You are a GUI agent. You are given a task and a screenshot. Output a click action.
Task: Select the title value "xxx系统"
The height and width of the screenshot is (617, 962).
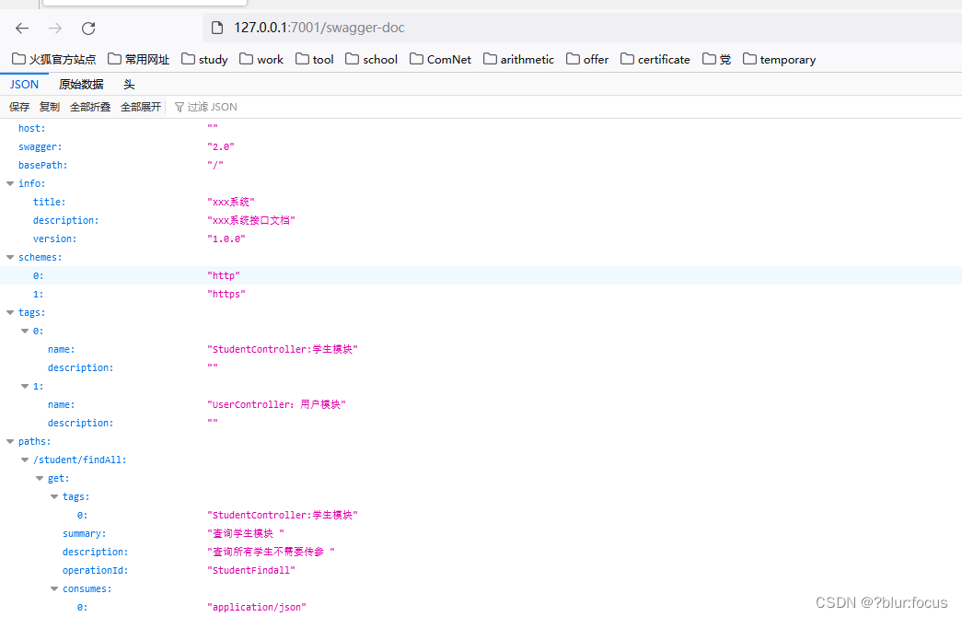231,202
